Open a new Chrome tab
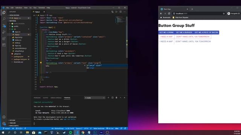 coord(192,9)
